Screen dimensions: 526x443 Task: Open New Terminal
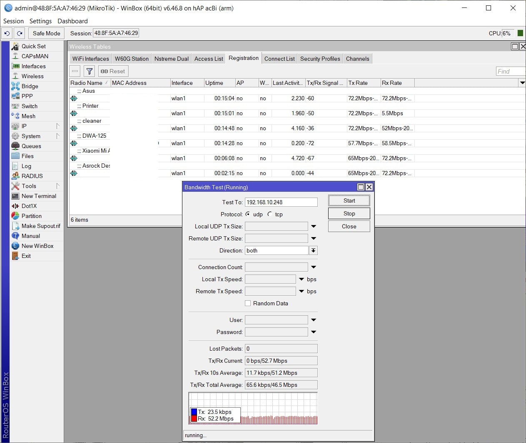click(39, 196)
